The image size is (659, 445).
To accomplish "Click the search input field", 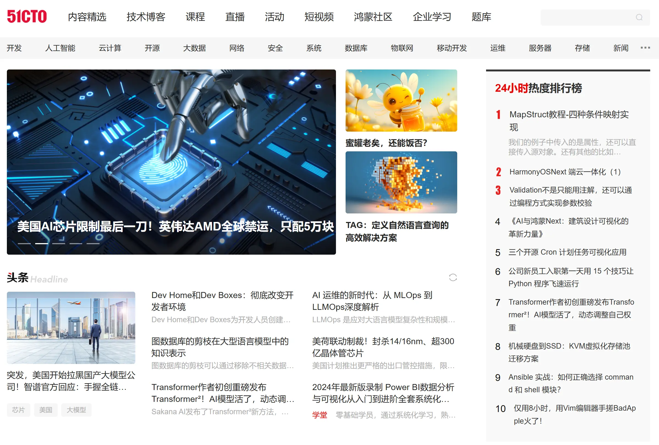I will pos(590,18).
